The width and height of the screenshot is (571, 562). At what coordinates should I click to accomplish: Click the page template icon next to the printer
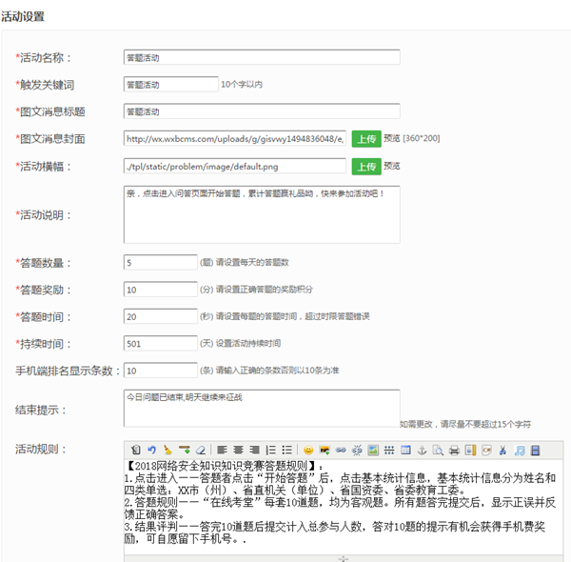470,451
